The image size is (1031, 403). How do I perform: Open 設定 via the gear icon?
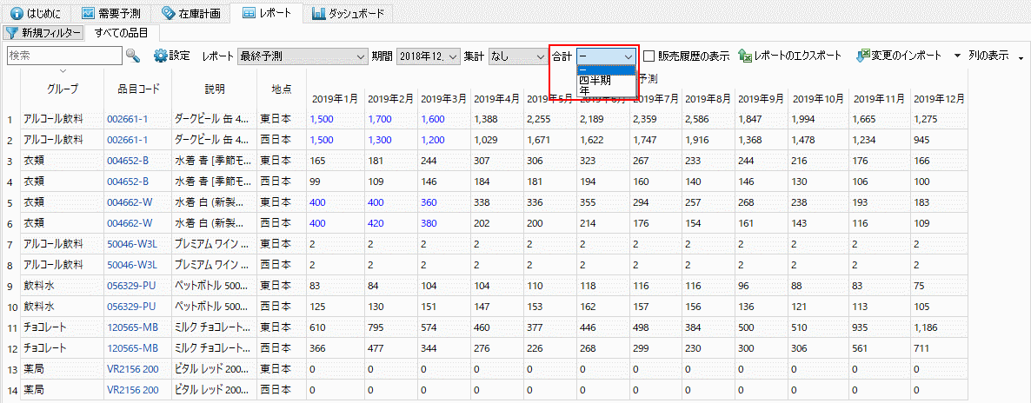click(x=160, y=56)
